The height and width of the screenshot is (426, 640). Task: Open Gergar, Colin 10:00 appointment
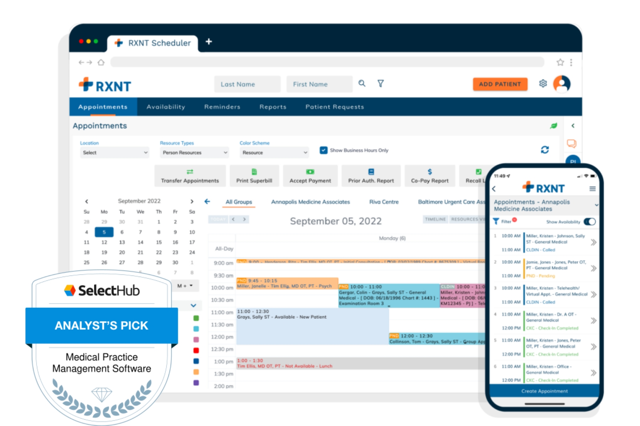(x=389, y=295)
